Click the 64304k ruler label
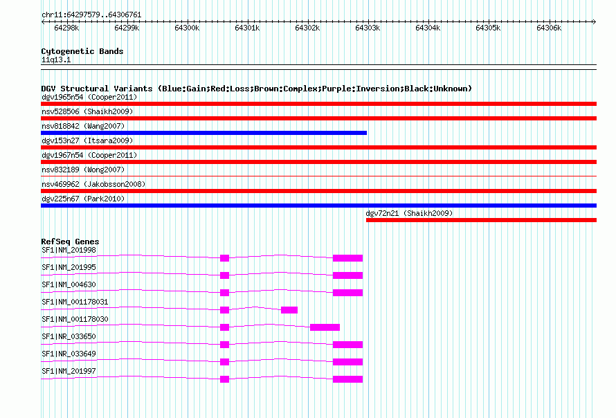 click(x=428, y=28)
